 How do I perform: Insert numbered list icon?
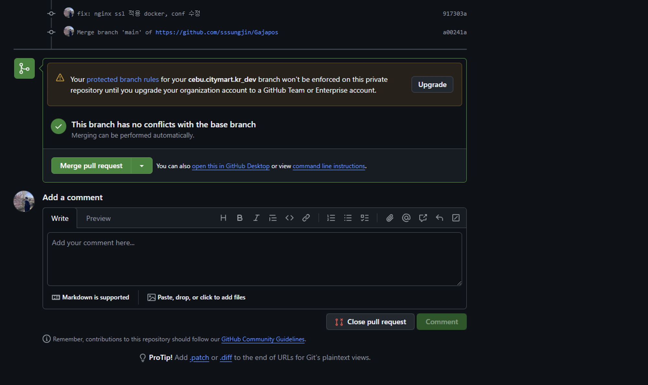pyautogui.click(x=331, y=218)
